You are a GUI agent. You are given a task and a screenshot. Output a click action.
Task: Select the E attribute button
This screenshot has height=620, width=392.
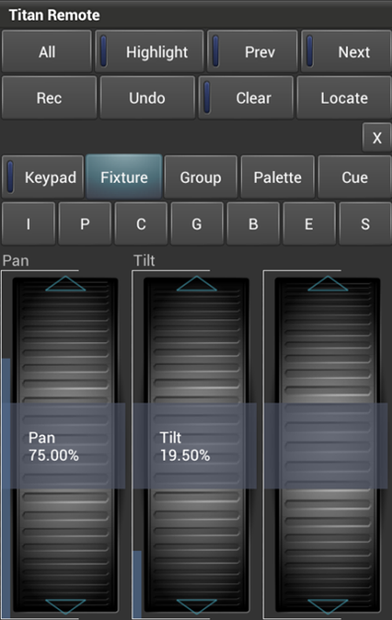click(x=309, y=223)
